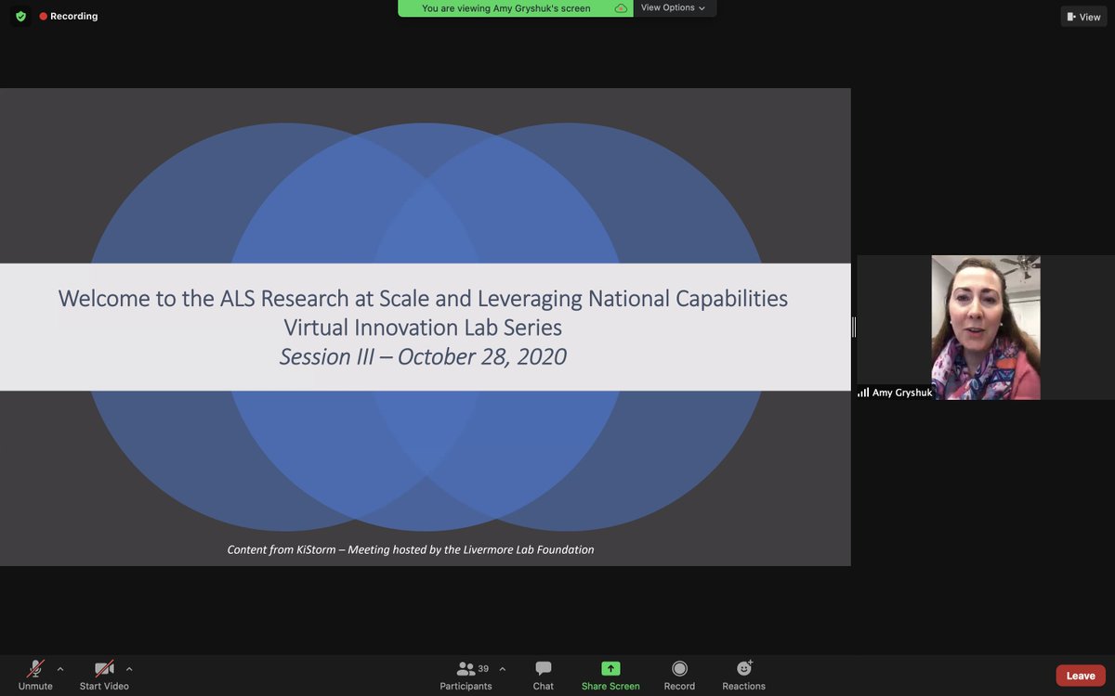Screen dimensions: 1115x696
Task: Click the cloud icon in green sharing banner
Action: pos(621,8)
